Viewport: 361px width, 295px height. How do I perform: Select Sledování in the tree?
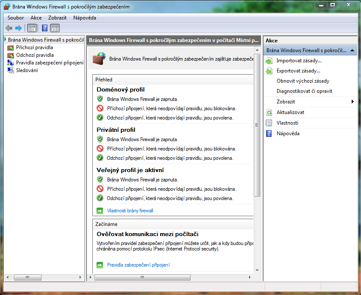tap(27, 70)
